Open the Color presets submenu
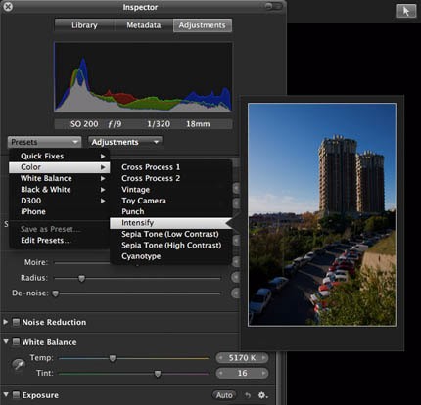The image size is (421, 405). pyautogui.click(x=59, y=167)
